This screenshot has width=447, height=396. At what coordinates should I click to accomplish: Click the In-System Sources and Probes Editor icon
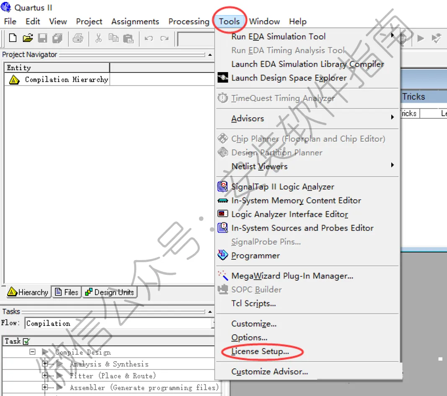tap(222, 227)
